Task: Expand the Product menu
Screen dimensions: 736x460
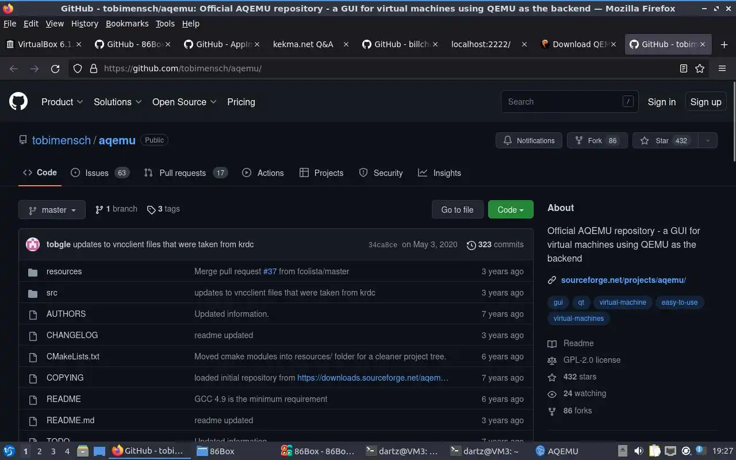Action: click(x=62, y=102)
